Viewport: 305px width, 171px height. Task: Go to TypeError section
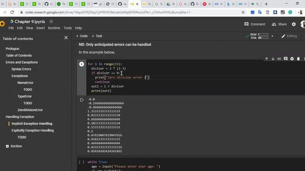[x=24, y=96]
